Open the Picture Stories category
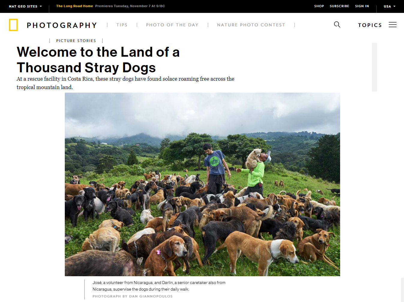 76,40
